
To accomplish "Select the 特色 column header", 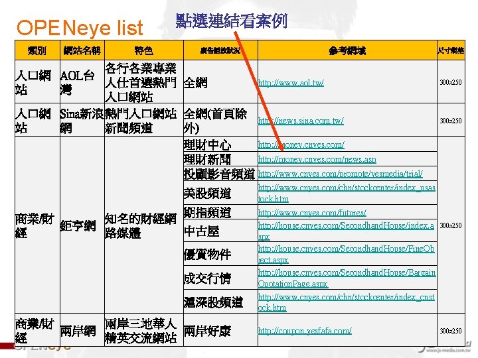I will click(x=144, y=50).
